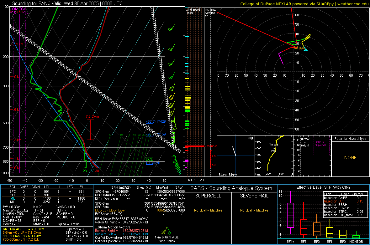
Task: Click '850-500mb LR = 6.9 C/km'
Action: 22,236
